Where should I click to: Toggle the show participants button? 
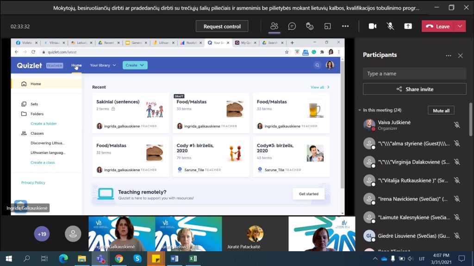[x=274, y=26]
